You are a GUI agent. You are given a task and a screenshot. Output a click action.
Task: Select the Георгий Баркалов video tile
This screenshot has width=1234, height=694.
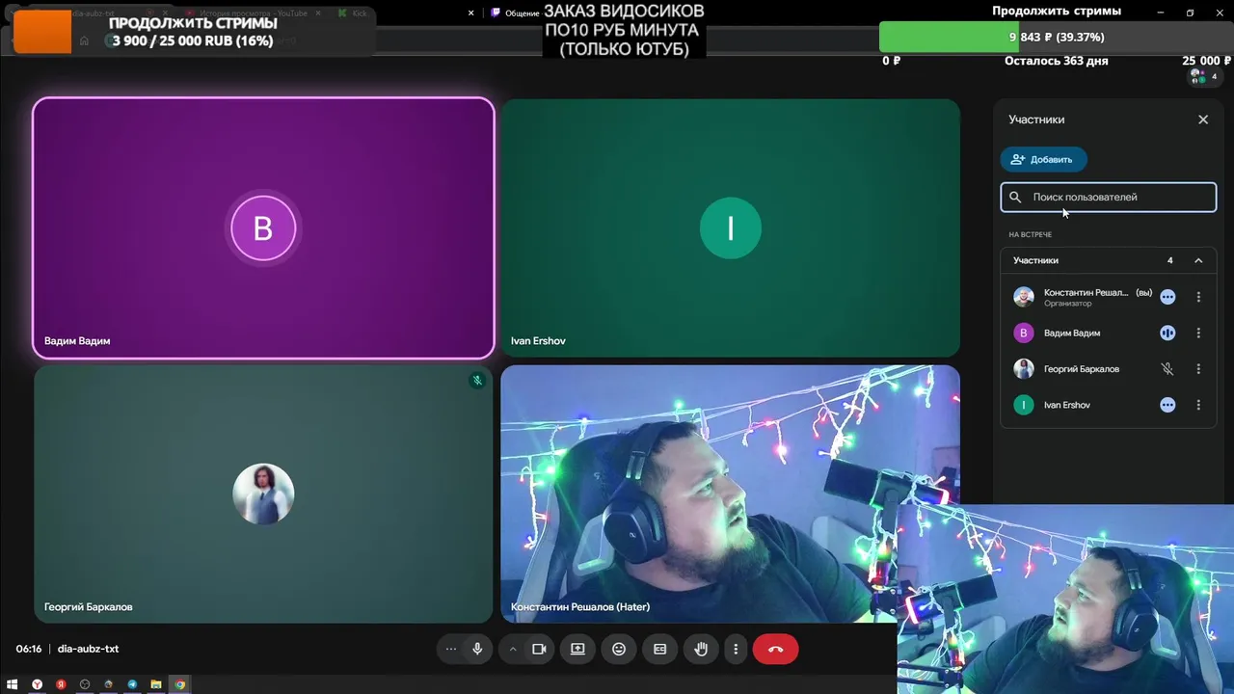click(x=263, y=494)
